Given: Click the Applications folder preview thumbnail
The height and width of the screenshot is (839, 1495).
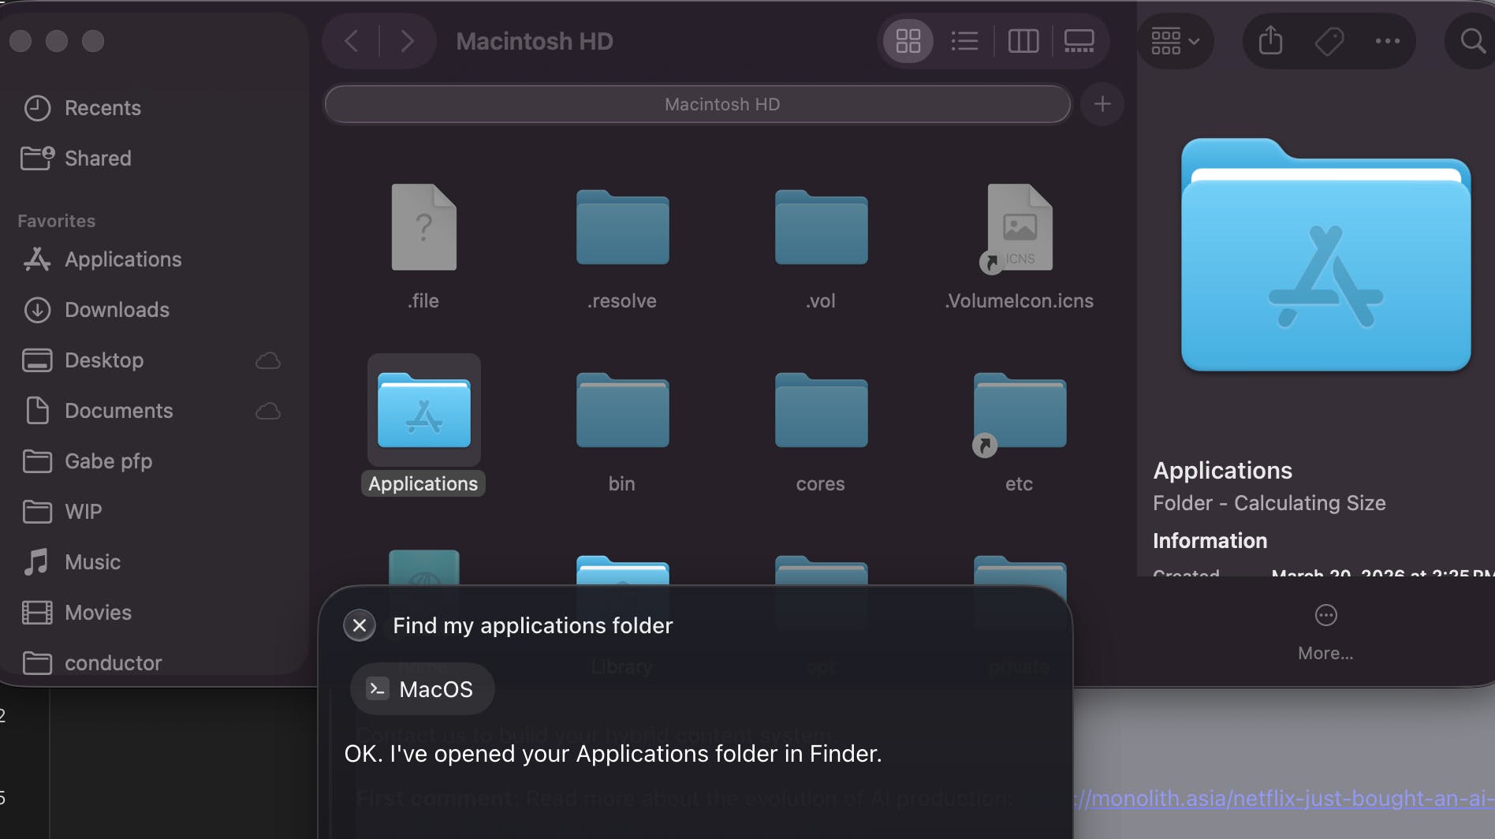Looking at the screenshot, I should 1325,255.
